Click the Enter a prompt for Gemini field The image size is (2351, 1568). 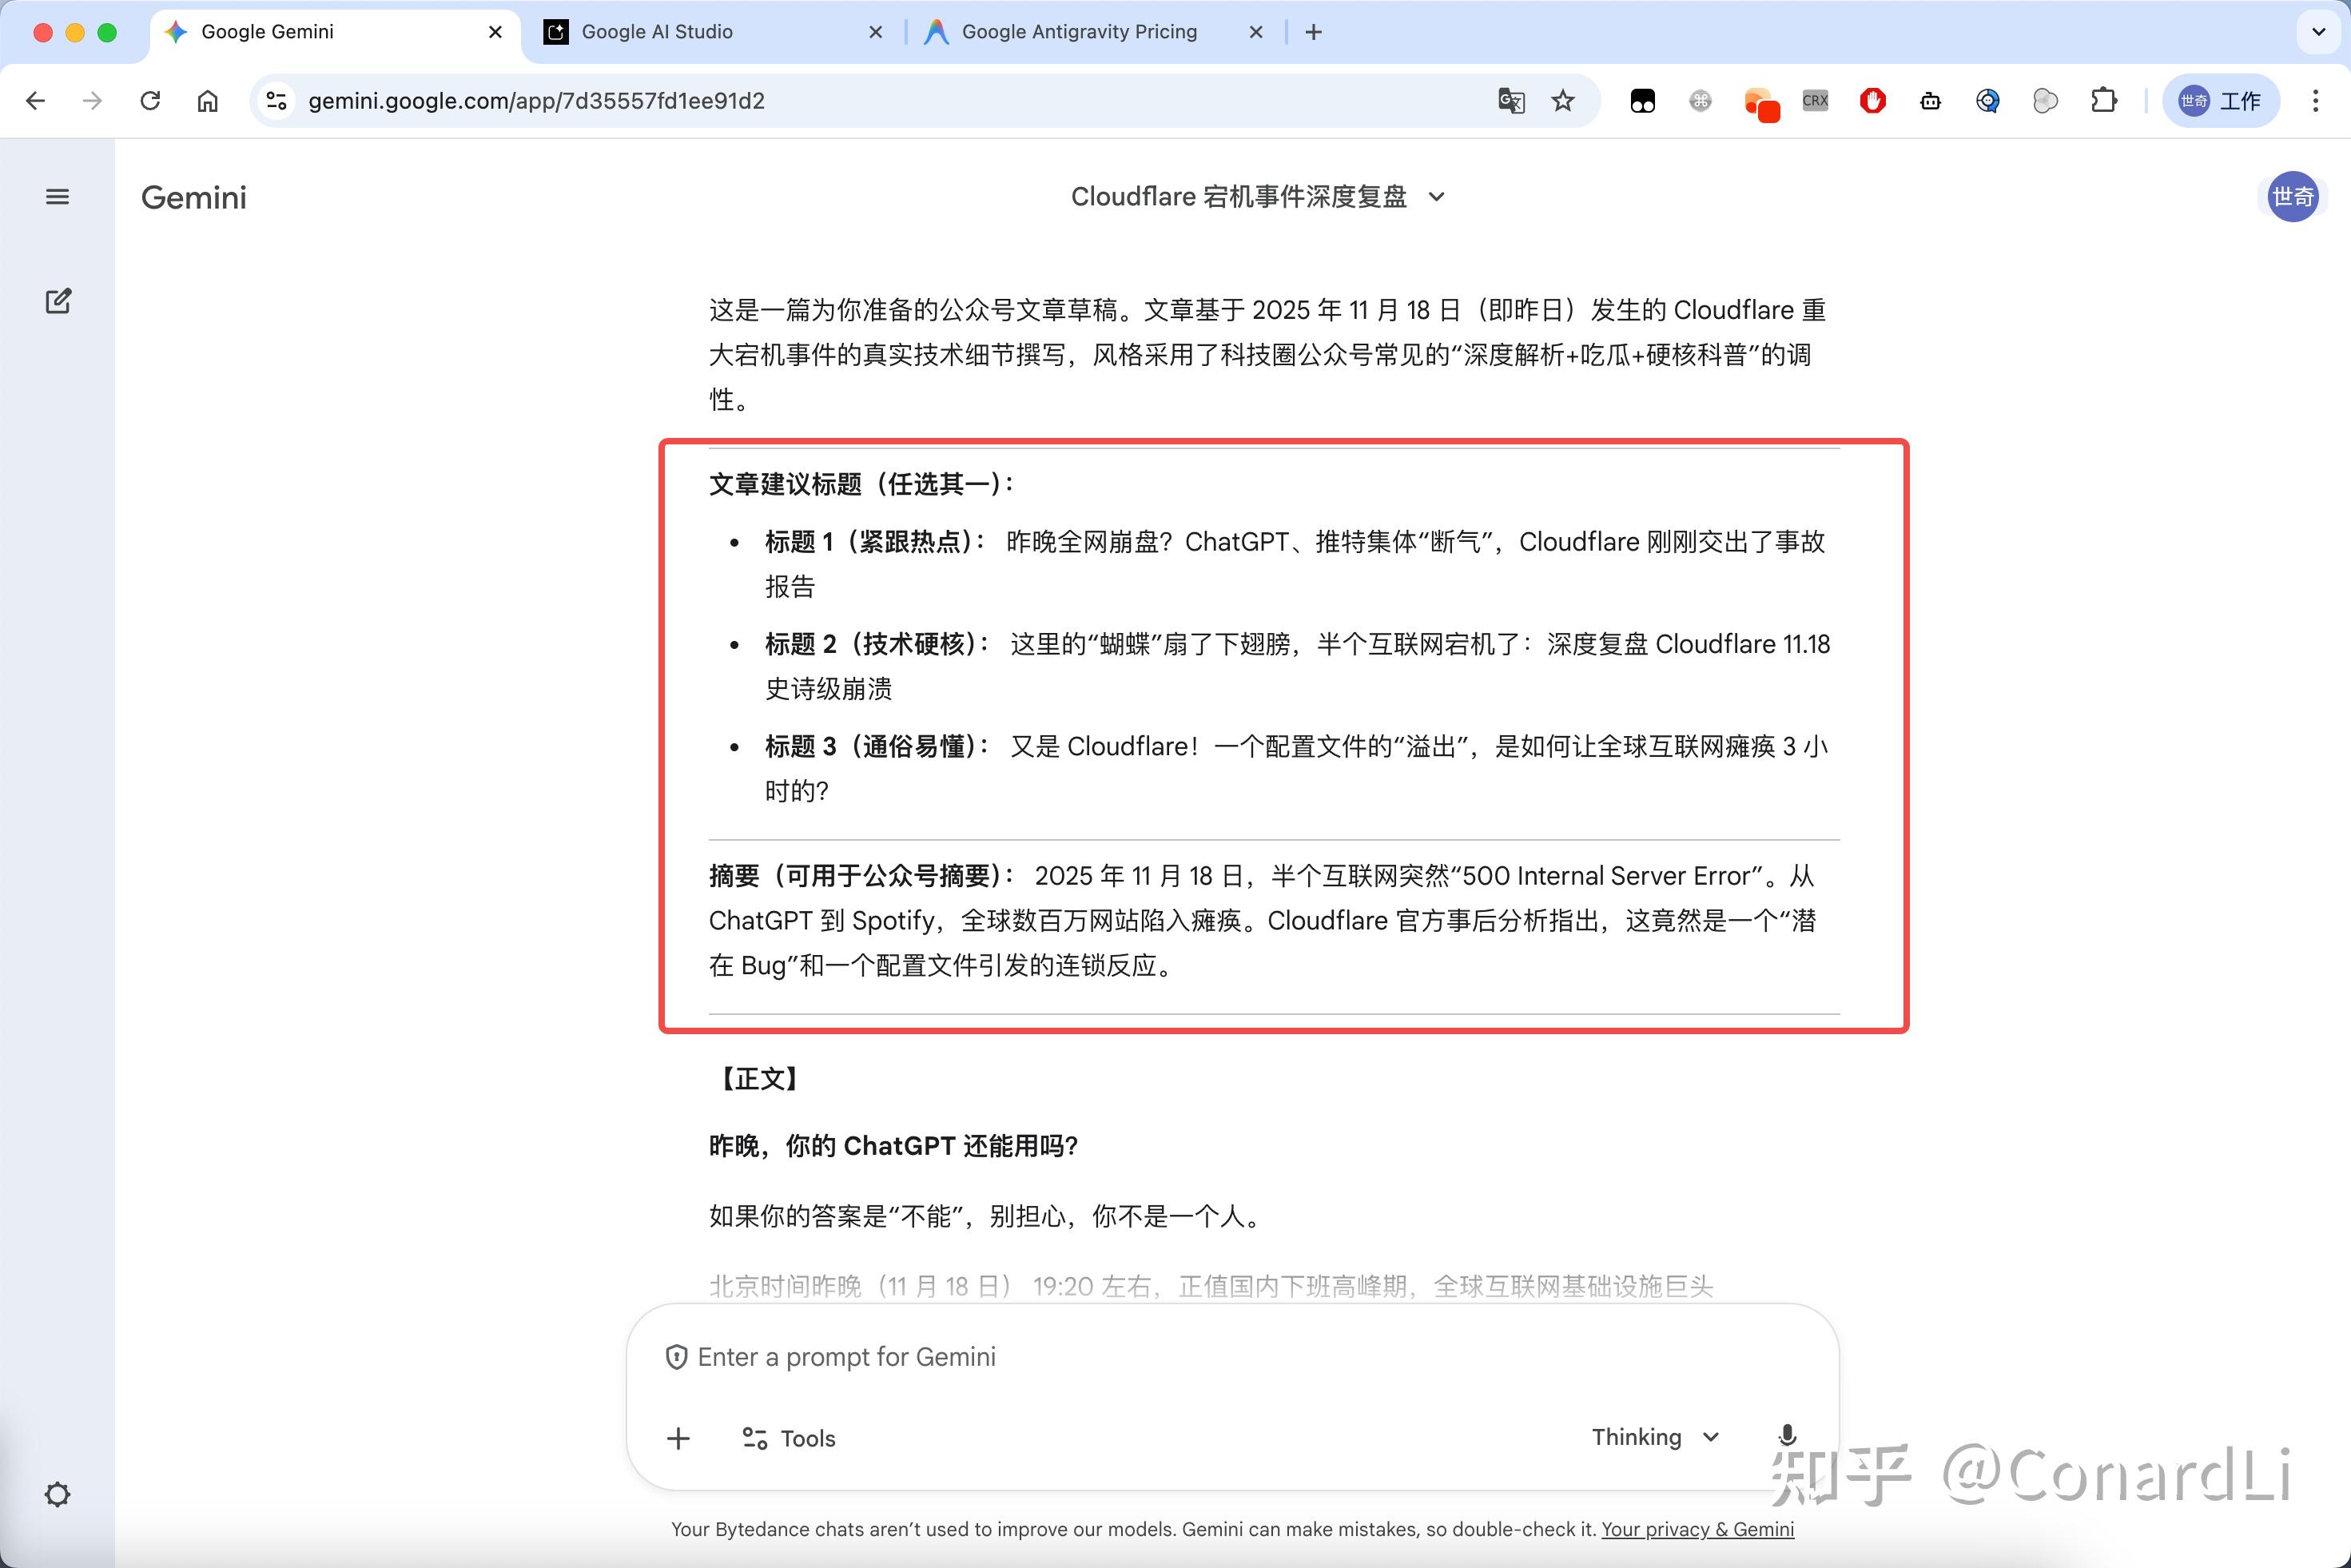tap(1100, 1357)
